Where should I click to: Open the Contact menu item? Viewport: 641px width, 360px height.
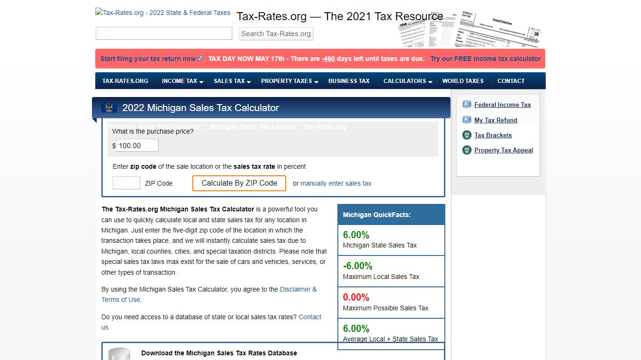[x=511, y=81]
